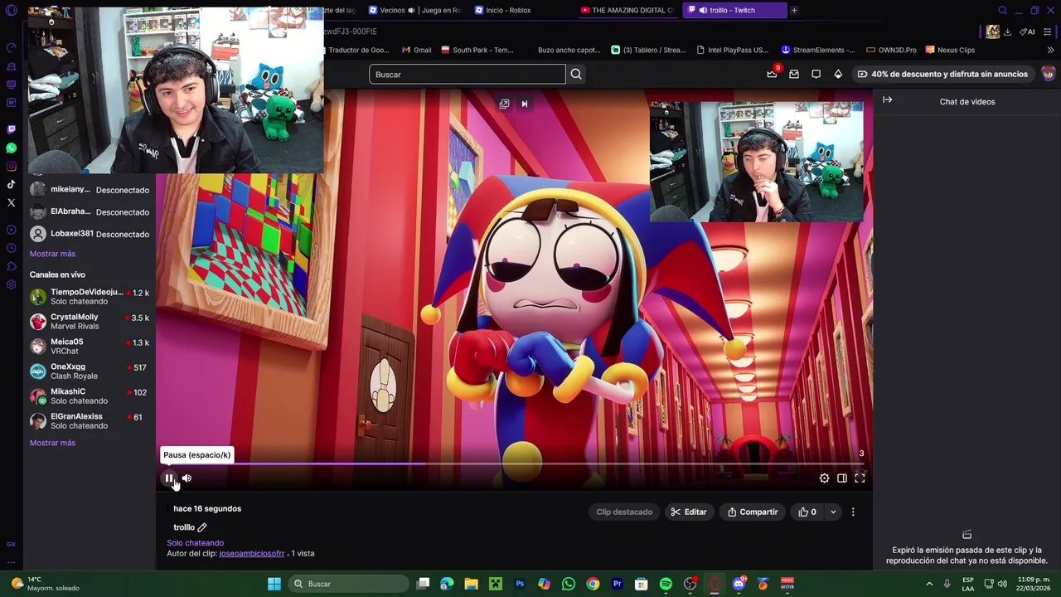Click the Editar clip button

point(689,512)
